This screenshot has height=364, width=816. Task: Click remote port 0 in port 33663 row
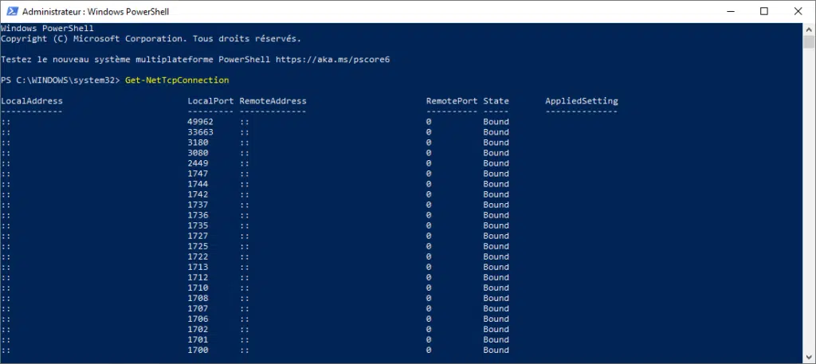click(x=429, y=132)
